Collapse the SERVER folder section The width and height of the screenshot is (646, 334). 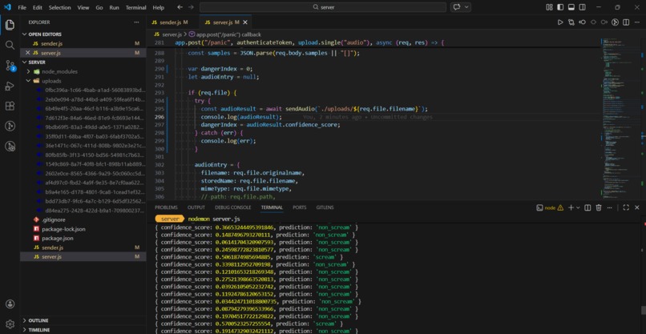coord(83,62)
